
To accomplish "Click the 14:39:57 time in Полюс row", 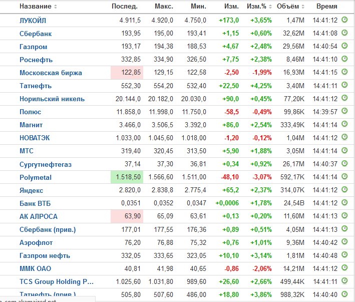I will tap(325, 112).
